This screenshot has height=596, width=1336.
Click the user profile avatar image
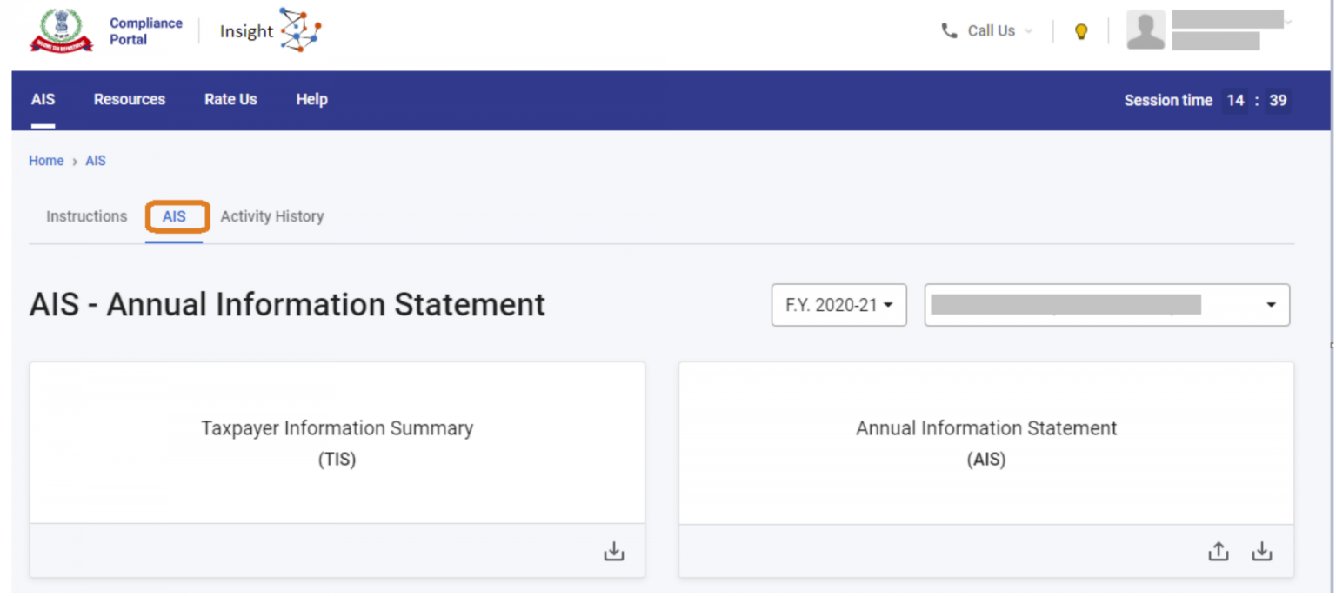point(1146,30)
